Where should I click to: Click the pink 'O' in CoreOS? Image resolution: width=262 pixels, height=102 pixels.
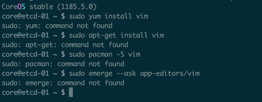pos(19,7)
